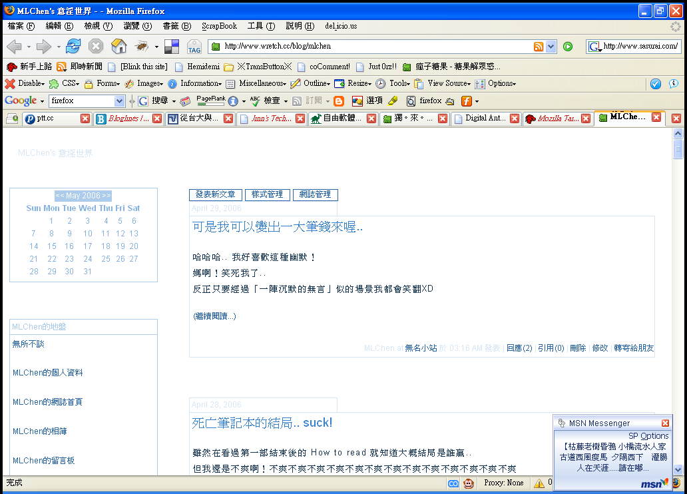The height and width of the screenshot is (494, 687).
Task: Click the 發表新文章 button
Action: coord(216,194)
